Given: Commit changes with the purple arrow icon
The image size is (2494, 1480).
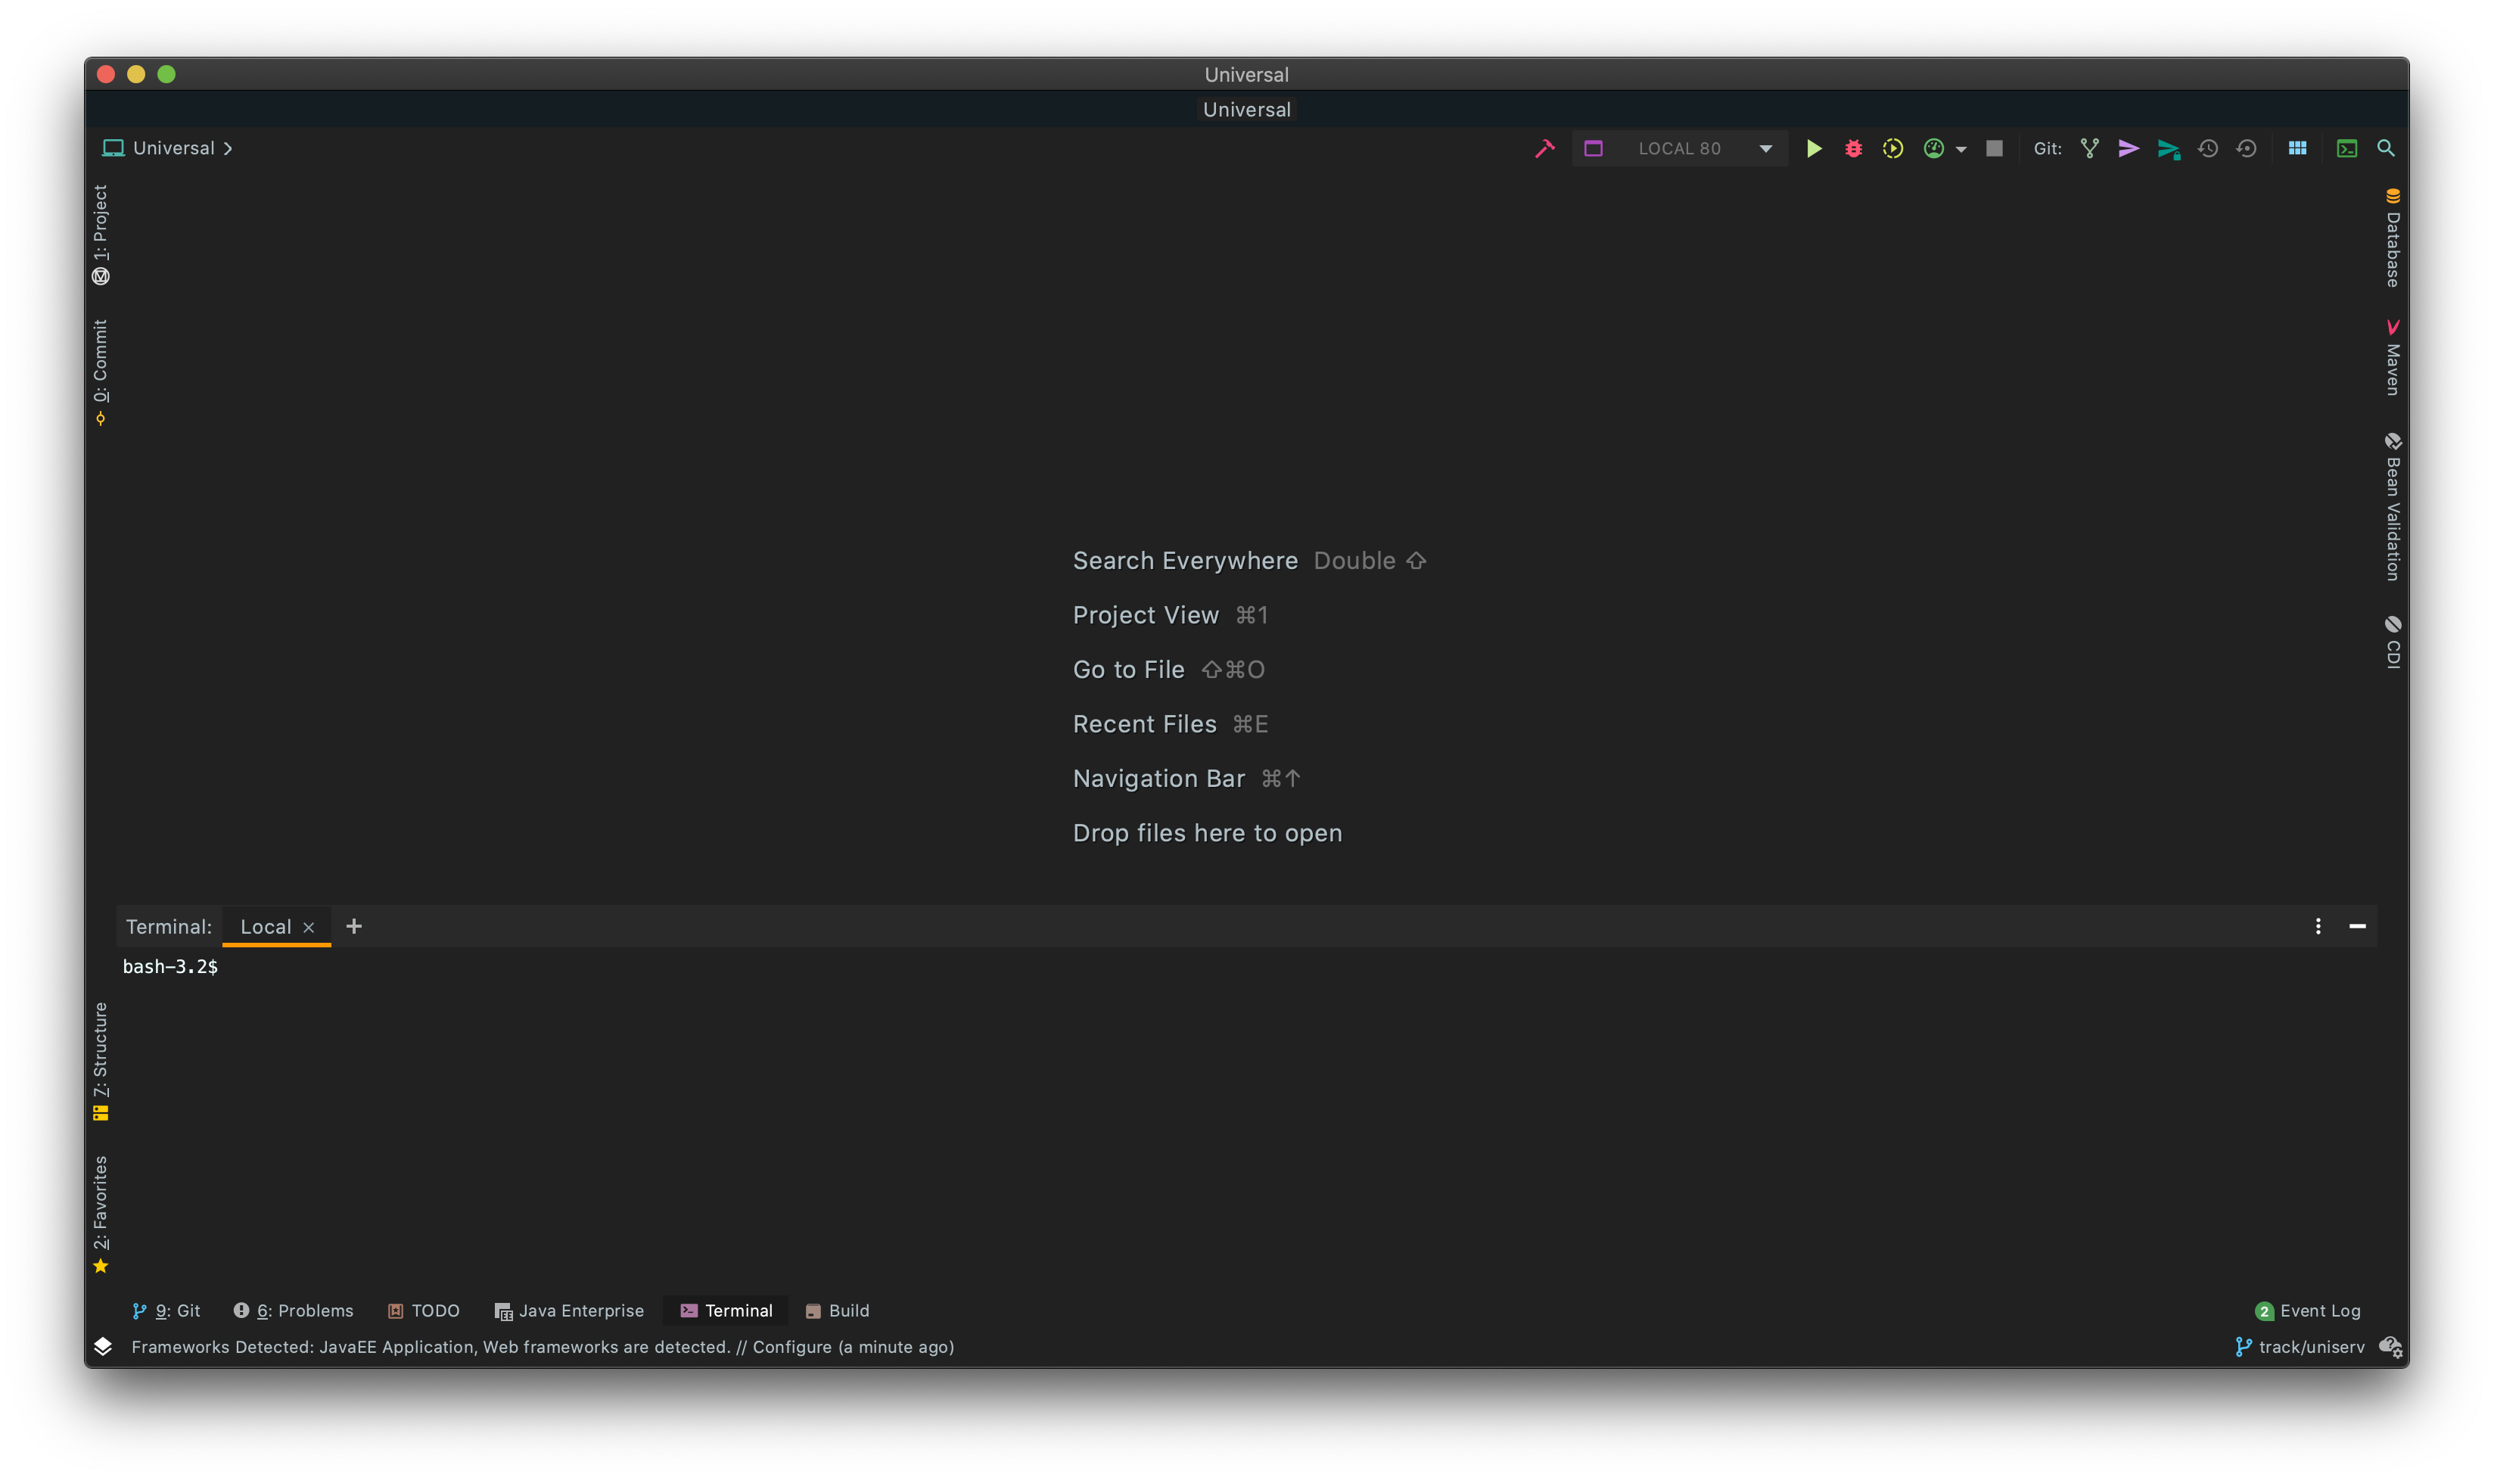Looking at the screenshot, I should (x=2129, y=148).
